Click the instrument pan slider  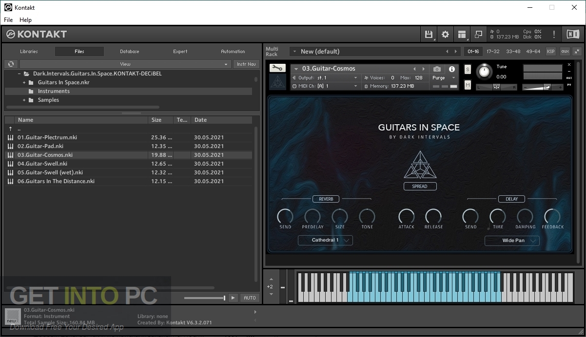(496, 87)
